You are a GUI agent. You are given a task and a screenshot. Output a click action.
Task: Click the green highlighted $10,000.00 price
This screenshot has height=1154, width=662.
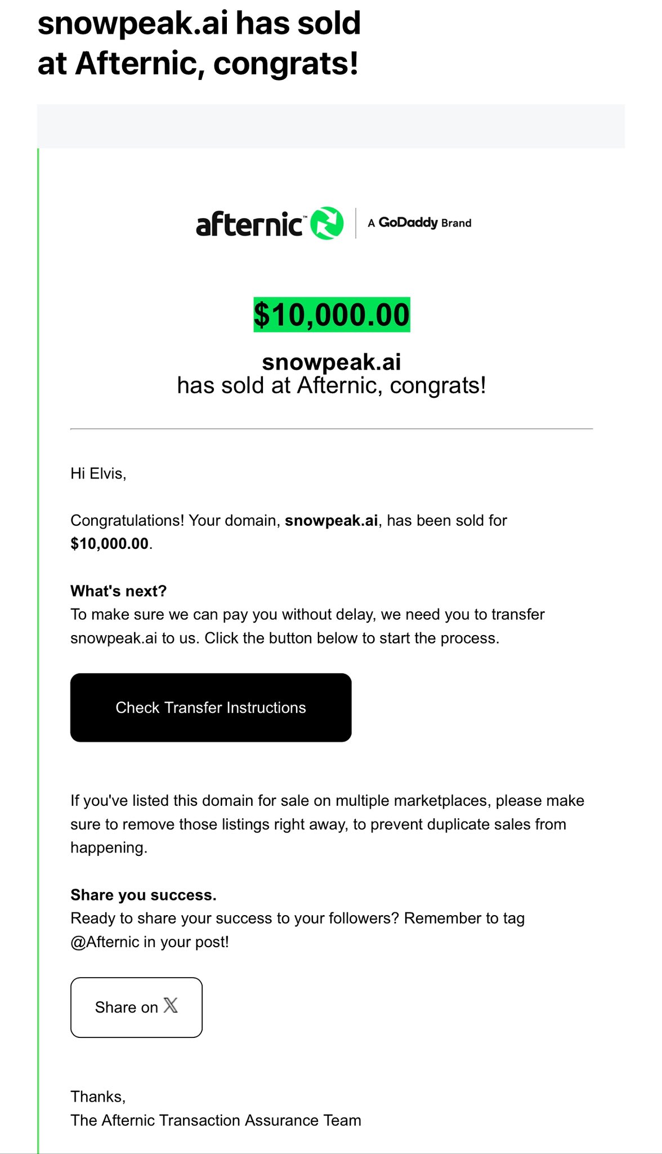click(332, 314)
